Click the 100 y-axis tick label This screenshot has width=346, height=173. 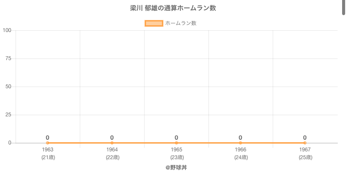[7, 30]
